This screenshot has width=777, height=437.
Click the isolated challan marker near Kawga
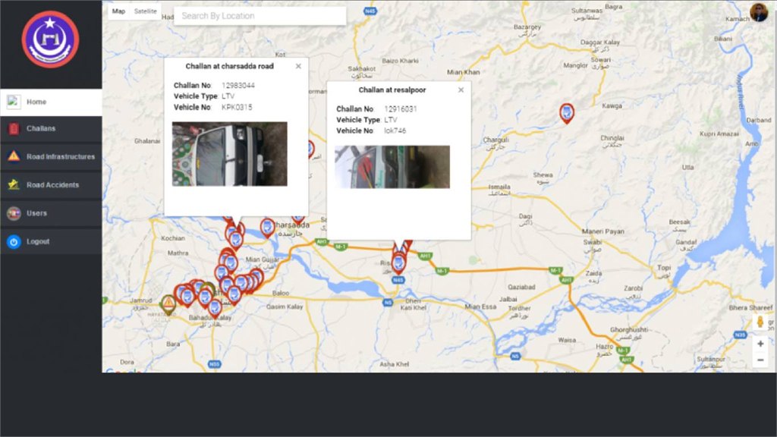566,113
